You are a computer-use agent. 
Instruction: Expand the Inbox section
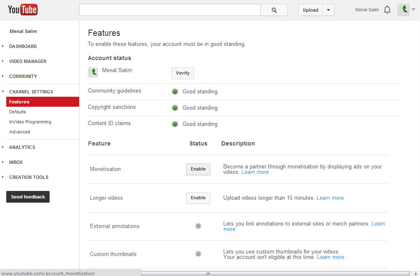(x=16, y=162)
